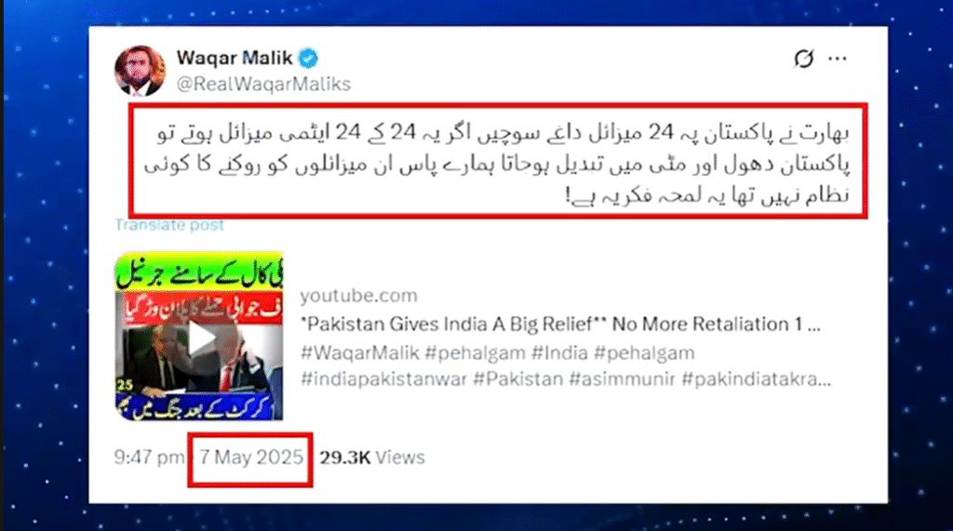Open 'Pakistan Gives India A Big Relief' title
Screen dimensions: 953x531
[560, 324]
